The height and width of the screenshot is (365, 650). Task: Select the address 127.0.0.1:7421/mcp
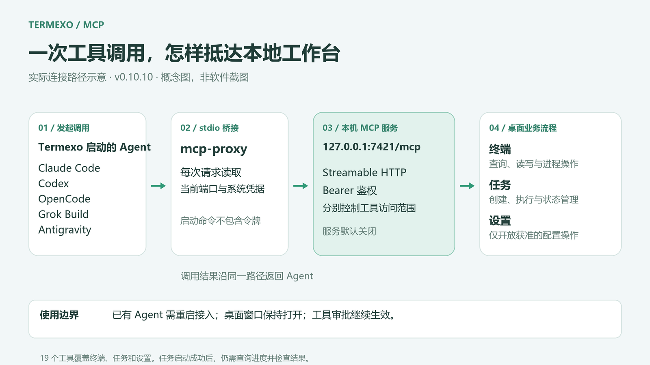tap(372, 147)
